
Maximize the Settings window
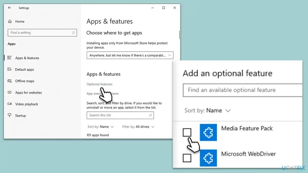point(163,8)
